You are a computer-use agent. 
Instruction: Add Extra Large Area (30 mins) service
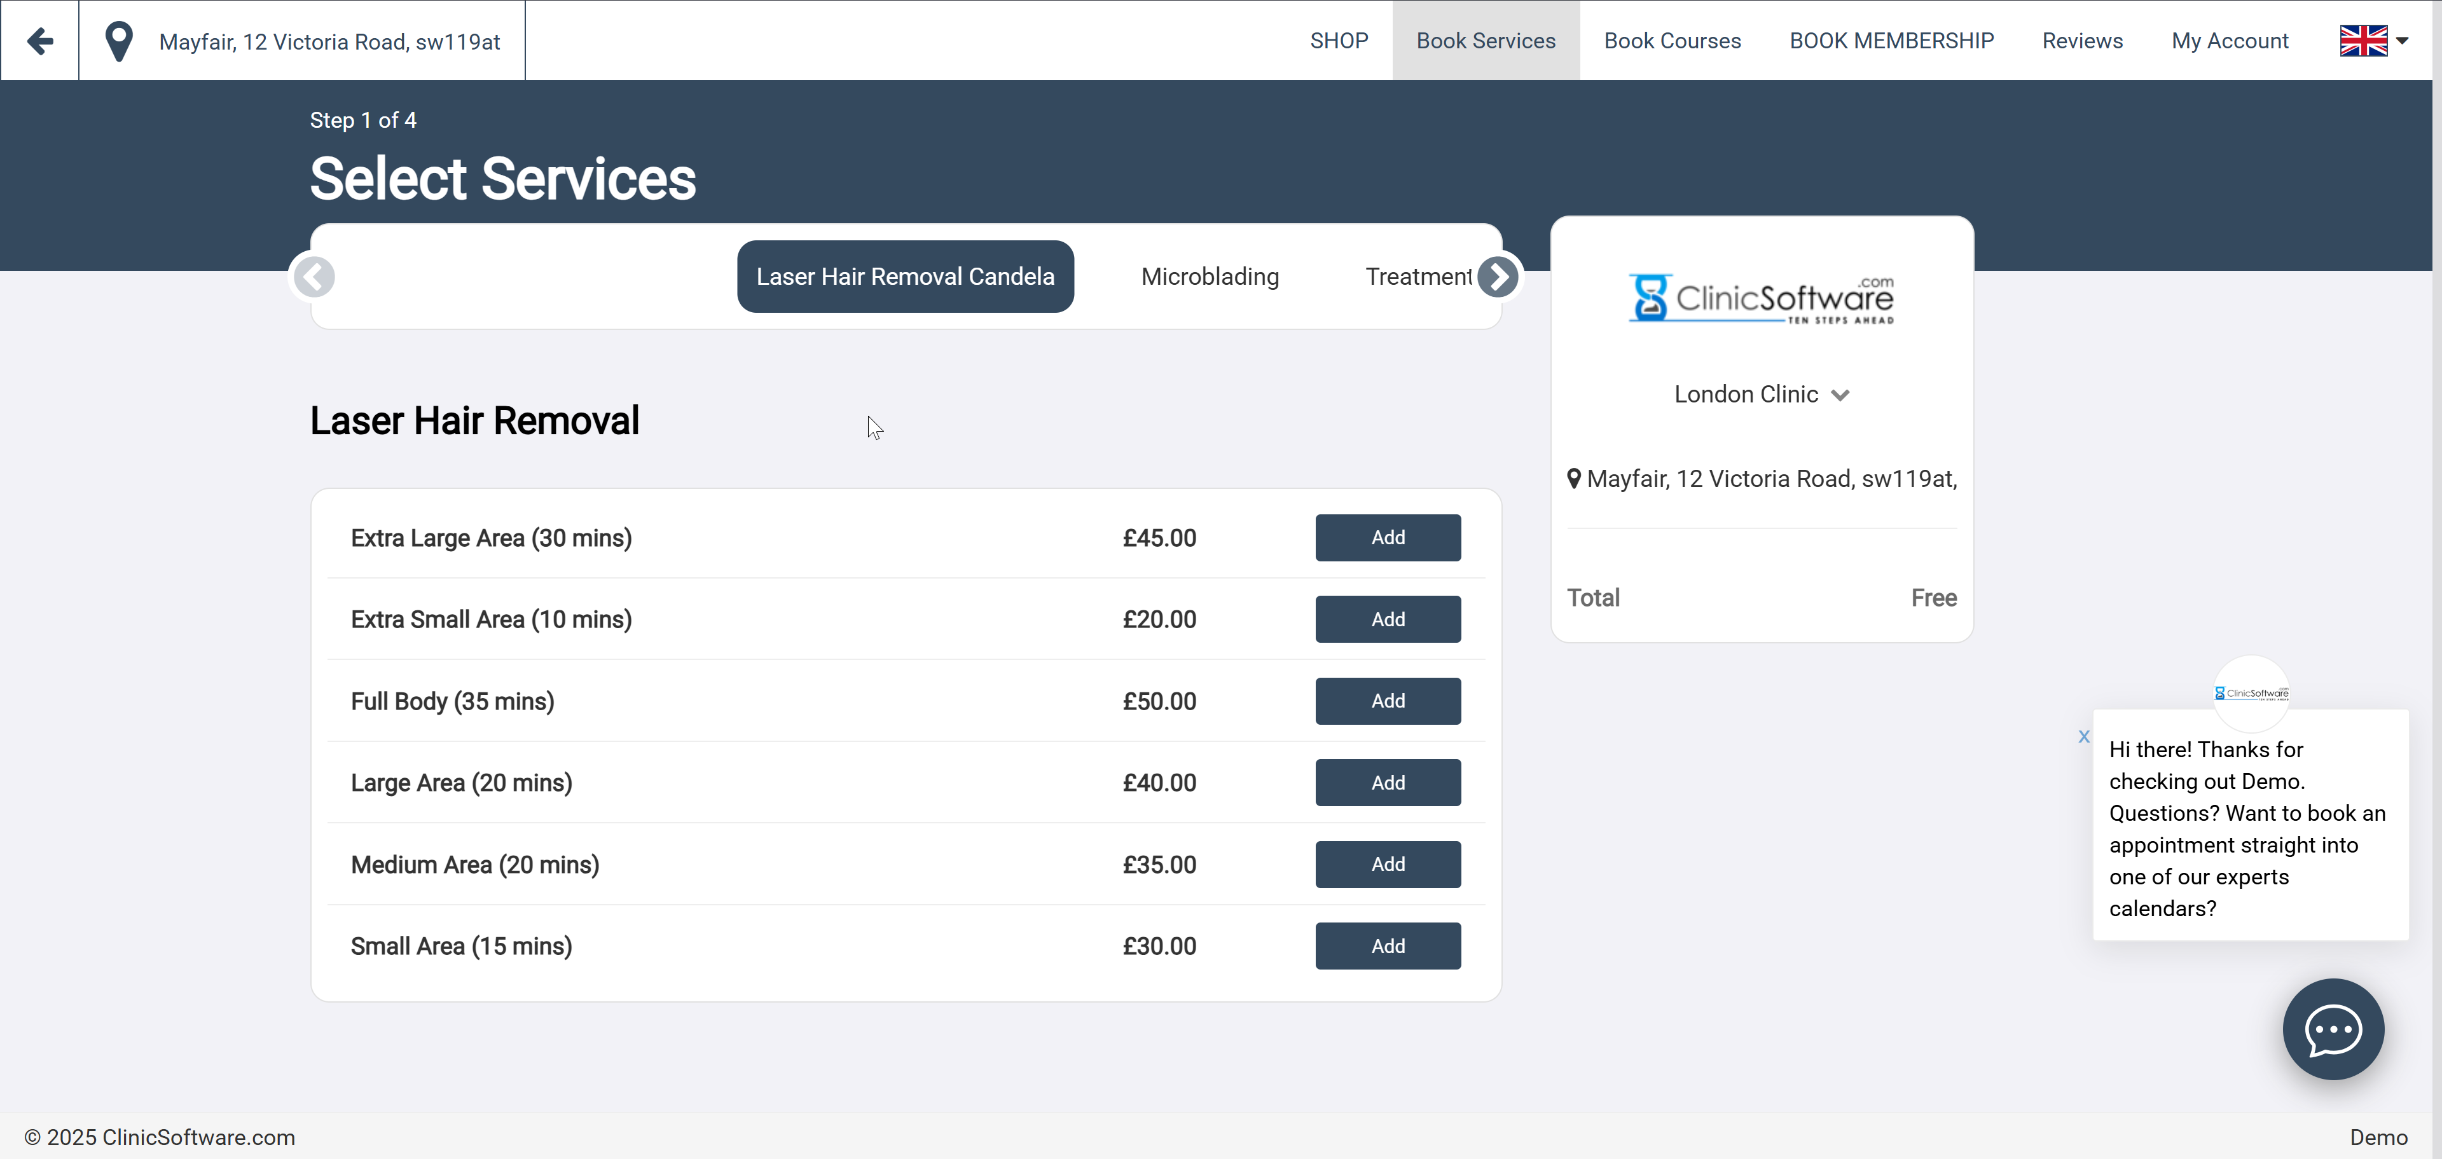coord(1388,537)
